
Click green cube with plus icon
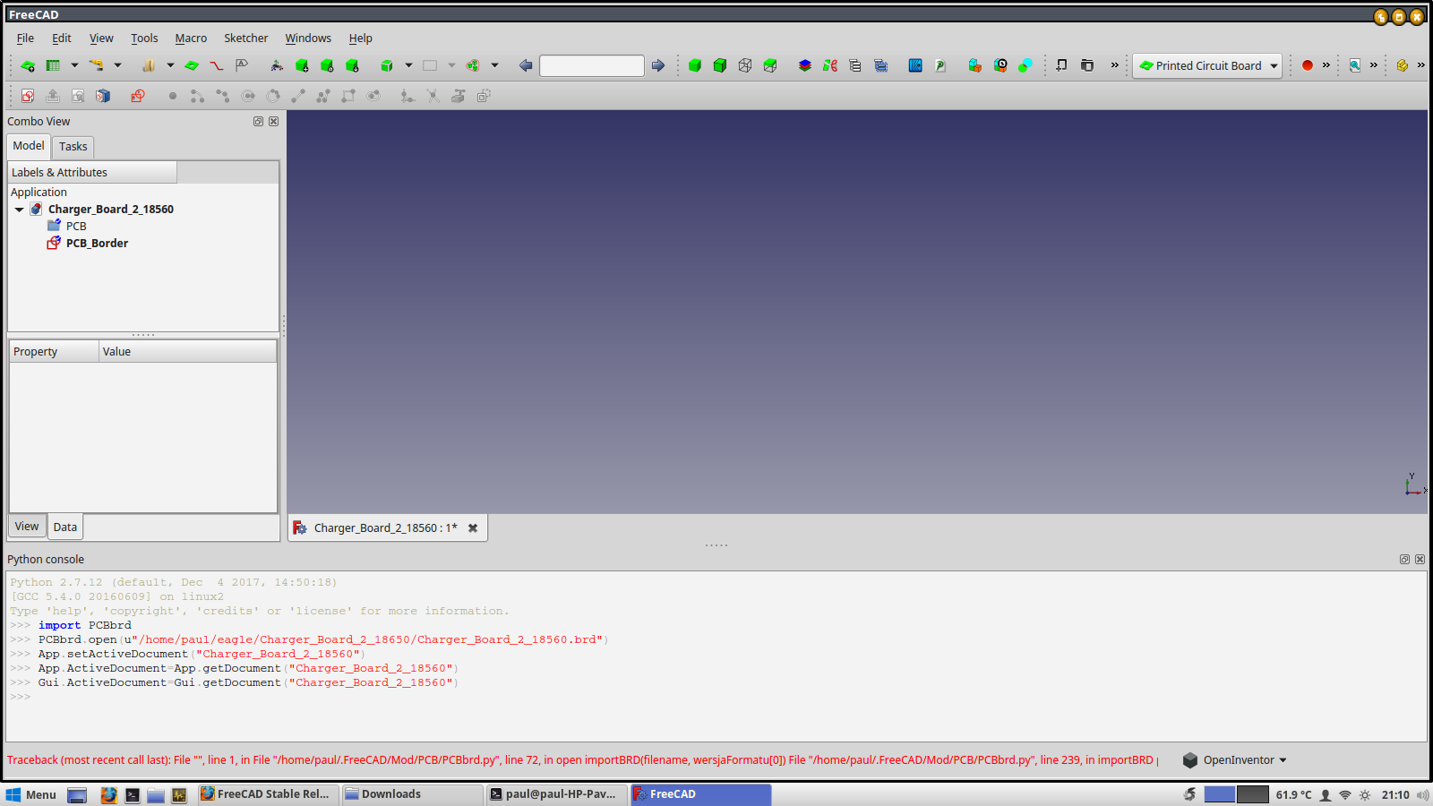pyautogui.click(x=302, y=65)
